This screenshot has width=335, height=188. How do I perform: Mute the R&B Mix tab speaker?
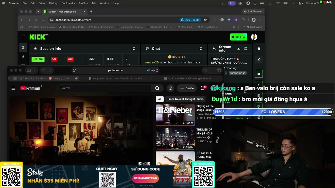click(x=76, y=78)
